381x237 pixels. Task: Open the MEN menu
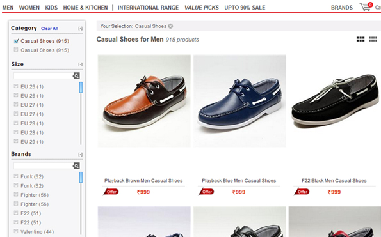pos(8,8)
